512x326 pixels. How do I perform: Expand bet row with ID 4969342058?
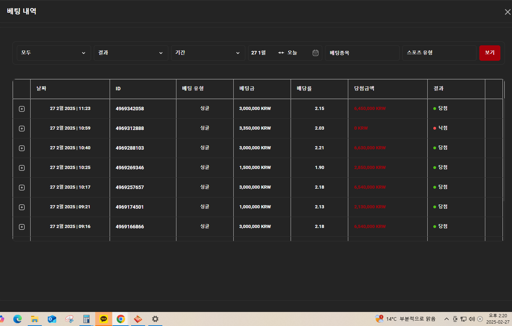(x=22, y=109)
